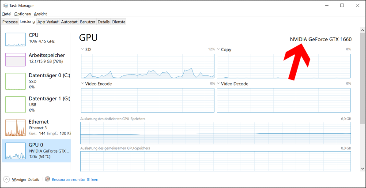Click the Ressourcenmonitor icon at the bottom
Screen dimensions: 366x188
coord(48,180)
